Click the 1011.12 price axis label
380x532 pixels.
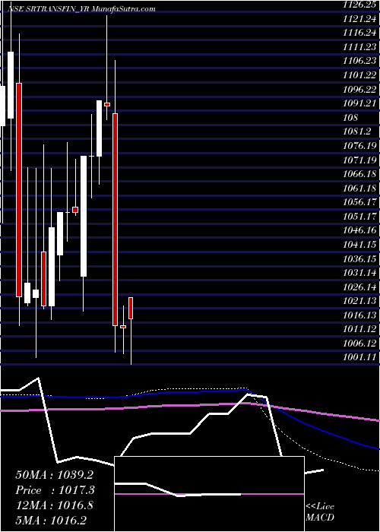360,329
